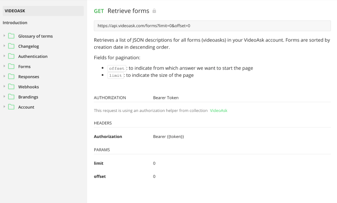Image resolution: width=337 pixels, height=203 pixels.
Task: Open the Responses section label
Action: pyautogui.click(x=29, y=77)
